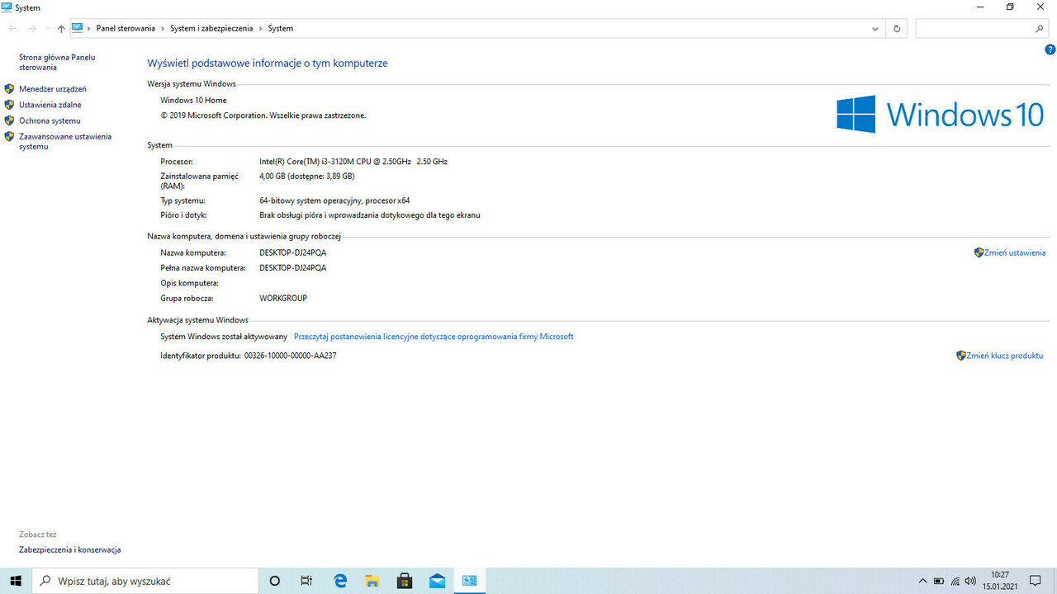Viewport: 1057px width, 594px height.
Task: Click the processor description text
Action: [x=353, y=162]
